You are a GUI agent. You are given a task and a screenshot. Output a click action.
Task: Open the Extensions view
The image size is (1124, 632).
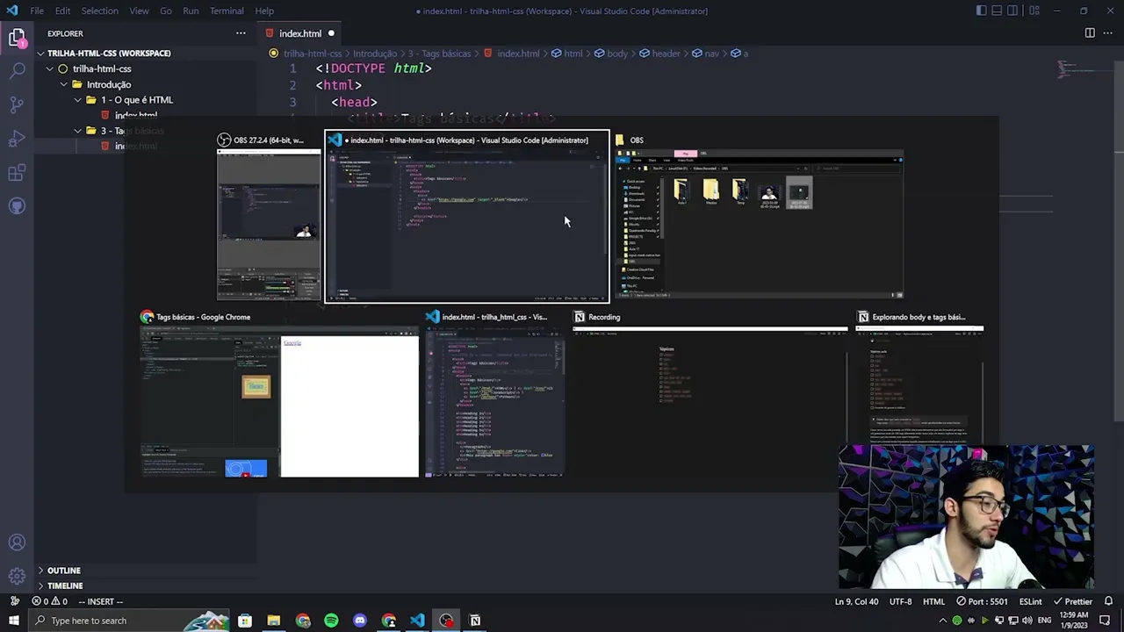(x=17, y=173)
